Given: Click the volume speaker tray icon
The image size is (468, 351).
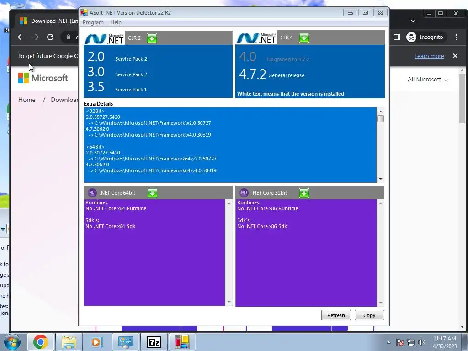Looking at the screenshot, I should click(421, 342).
